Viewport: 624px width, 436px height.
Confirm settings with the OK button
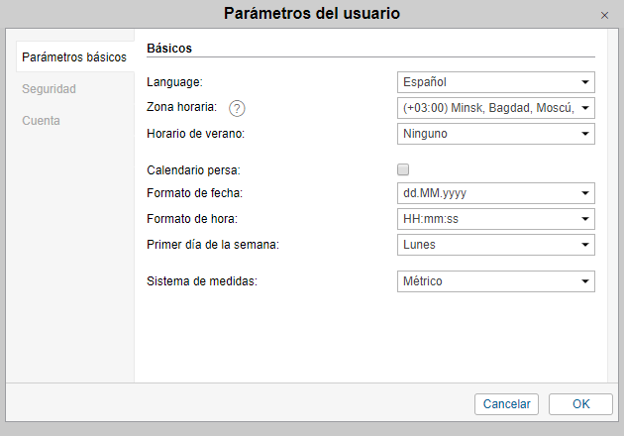(x=580, y=404)
